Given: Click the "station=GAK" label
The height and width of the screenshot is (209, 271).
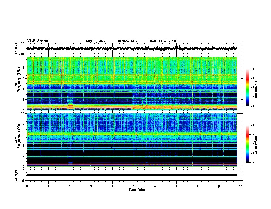Looking at the screenshot, I should point(127,41).
